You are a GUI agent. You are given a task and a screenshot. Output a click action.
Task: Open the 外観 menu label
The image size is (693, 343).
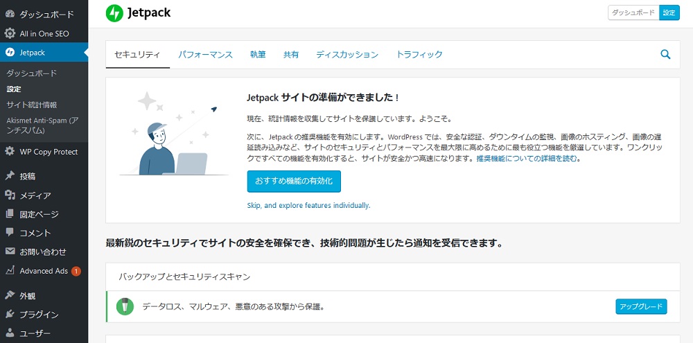(x=28, y=296)
